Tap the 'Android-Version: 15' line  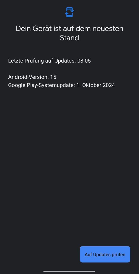(32, 77)
